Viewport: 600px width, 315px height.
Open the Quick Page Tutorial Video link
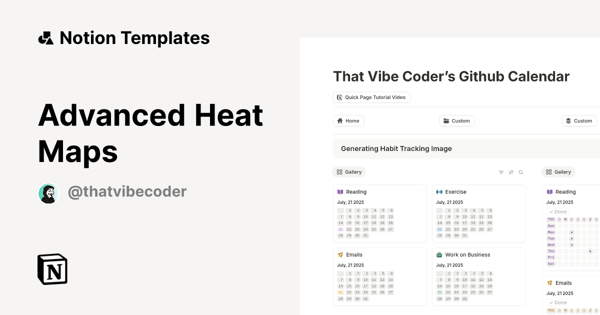coord(371,97)
